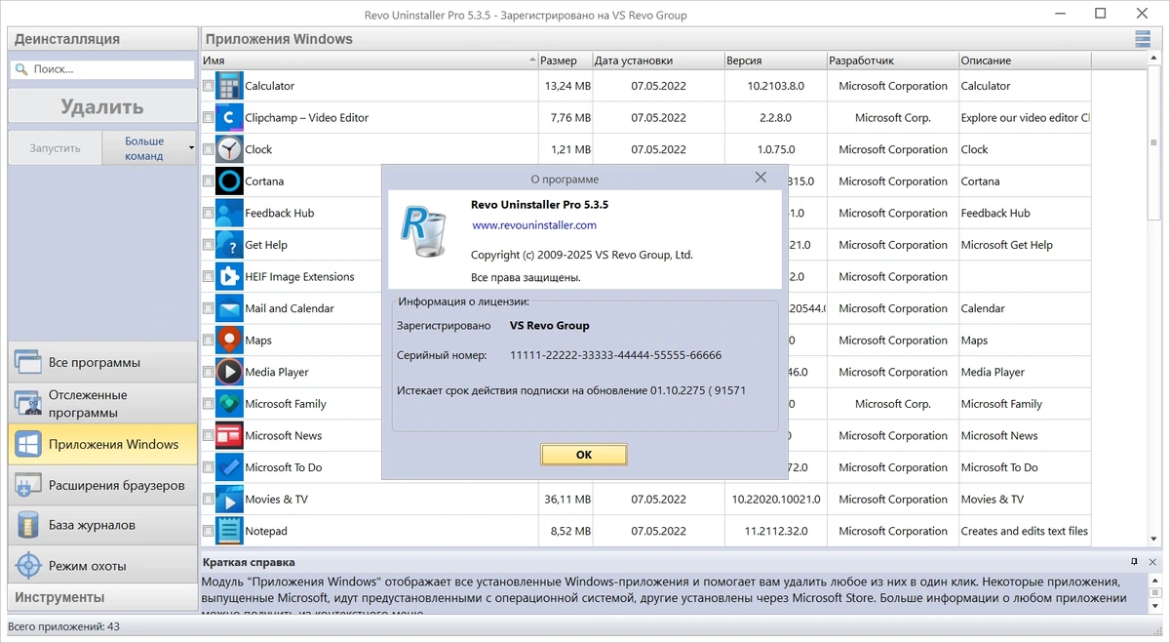Viewport: 1170px width, 643px height.
Task: Tick the Clock checkbox
Action: pyautogui.click(x=209, y=149)
